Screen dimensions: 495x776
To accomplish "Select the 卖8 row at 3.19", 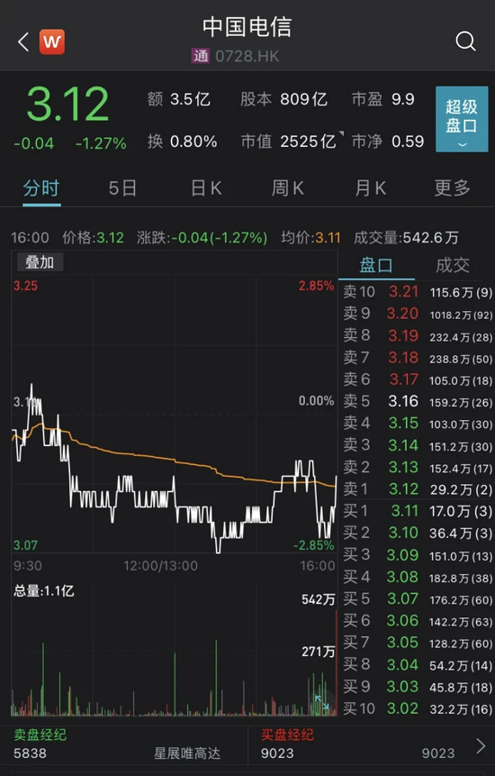I will 418,335.
